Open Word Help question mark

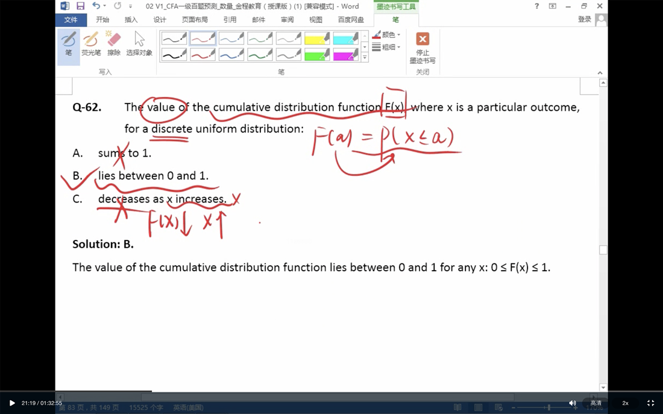[x=536, y=6]
